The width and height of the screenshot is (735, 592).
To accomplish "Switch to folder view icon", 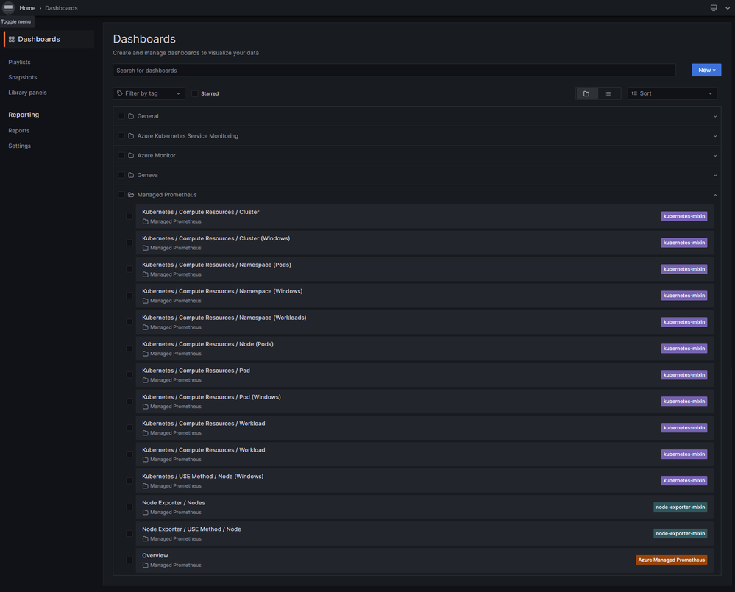I will pyautogui.click(x=586, y=93).
